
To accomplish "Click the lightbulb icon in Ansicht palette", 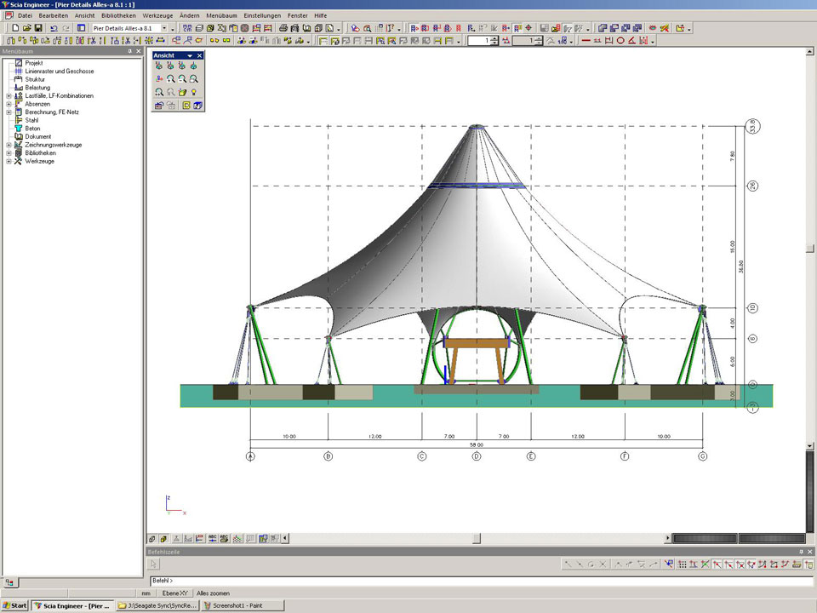I will pos(195,91).
